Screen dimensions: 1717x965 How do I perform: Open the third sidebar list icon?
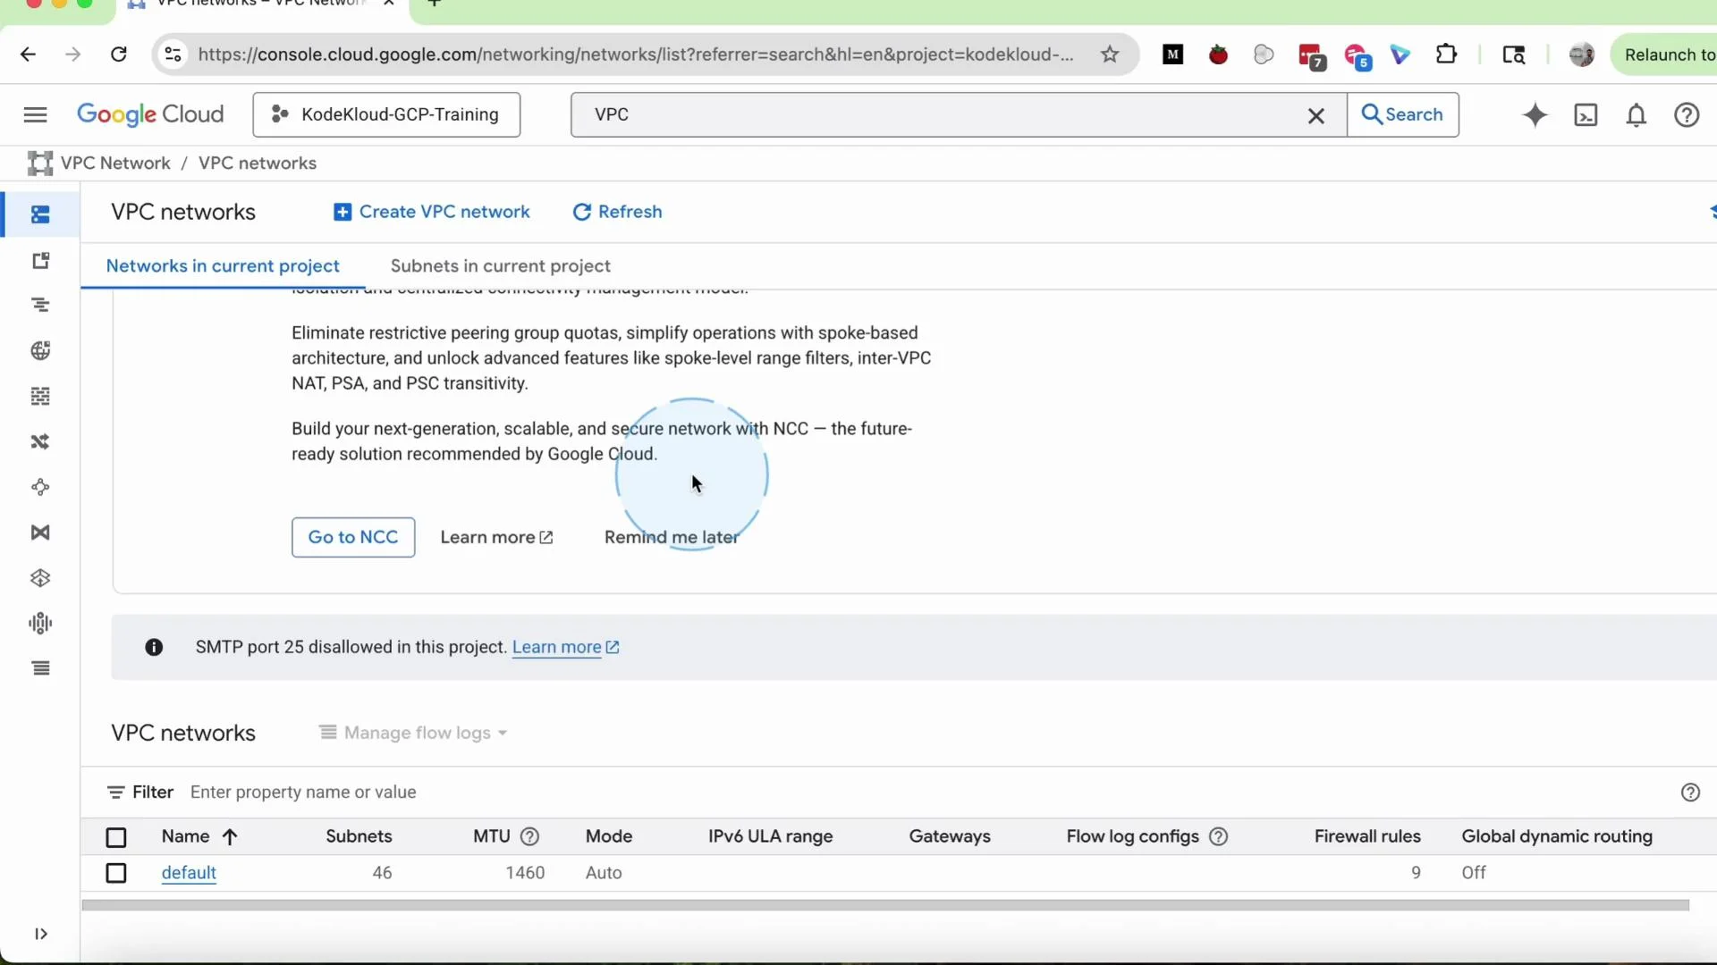40,305
